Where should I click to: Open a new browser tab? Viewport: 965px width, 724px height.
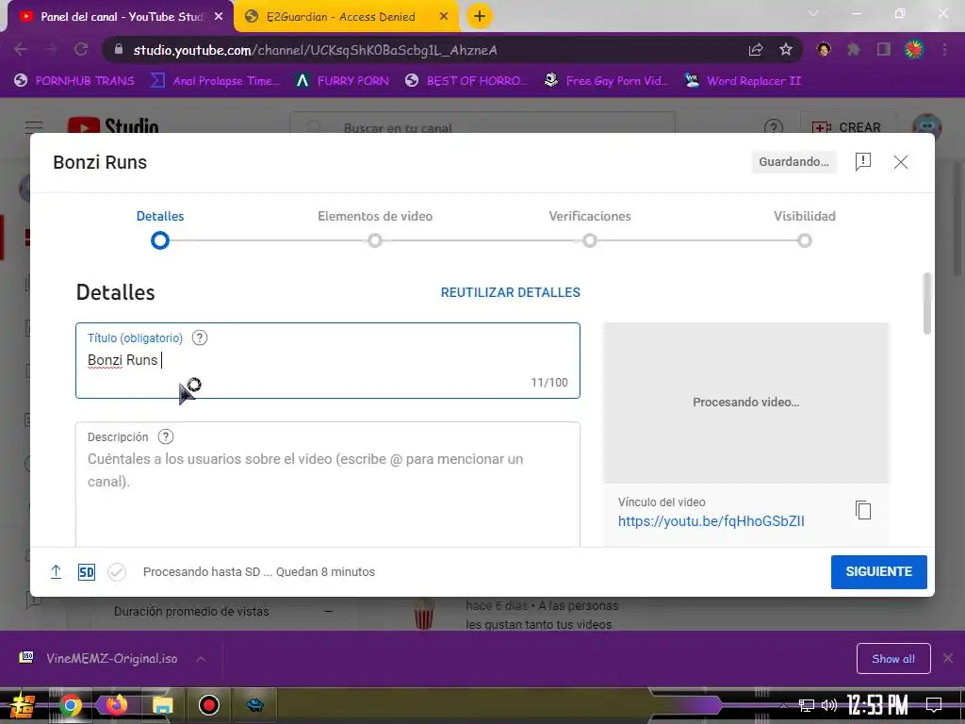[x=480, y=16]
